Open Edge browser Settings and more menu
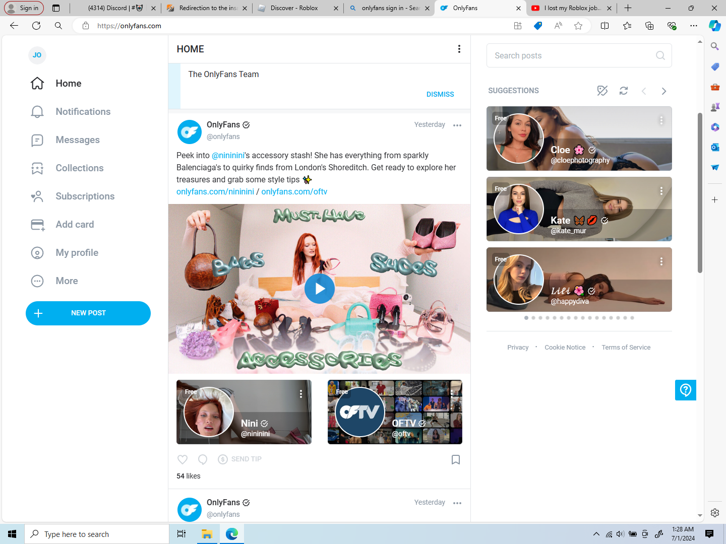Image resolution: width=726 pixels, height=544 pixels. [x=694, y=26]
